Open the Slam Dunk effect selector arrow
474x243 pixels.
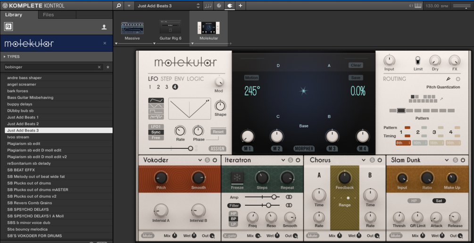click(x=447, y=160)
